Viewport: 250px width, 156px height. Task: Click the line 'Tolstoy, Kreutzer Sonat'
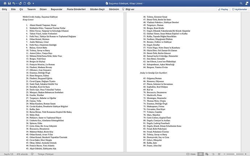(157, 17)
